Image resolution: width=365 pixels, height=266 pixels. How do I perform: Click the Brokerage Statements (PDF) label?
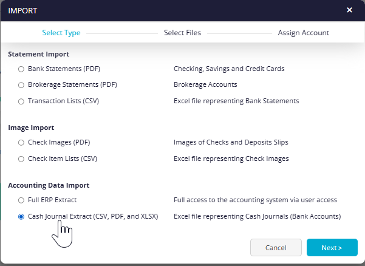click(72, 84)
